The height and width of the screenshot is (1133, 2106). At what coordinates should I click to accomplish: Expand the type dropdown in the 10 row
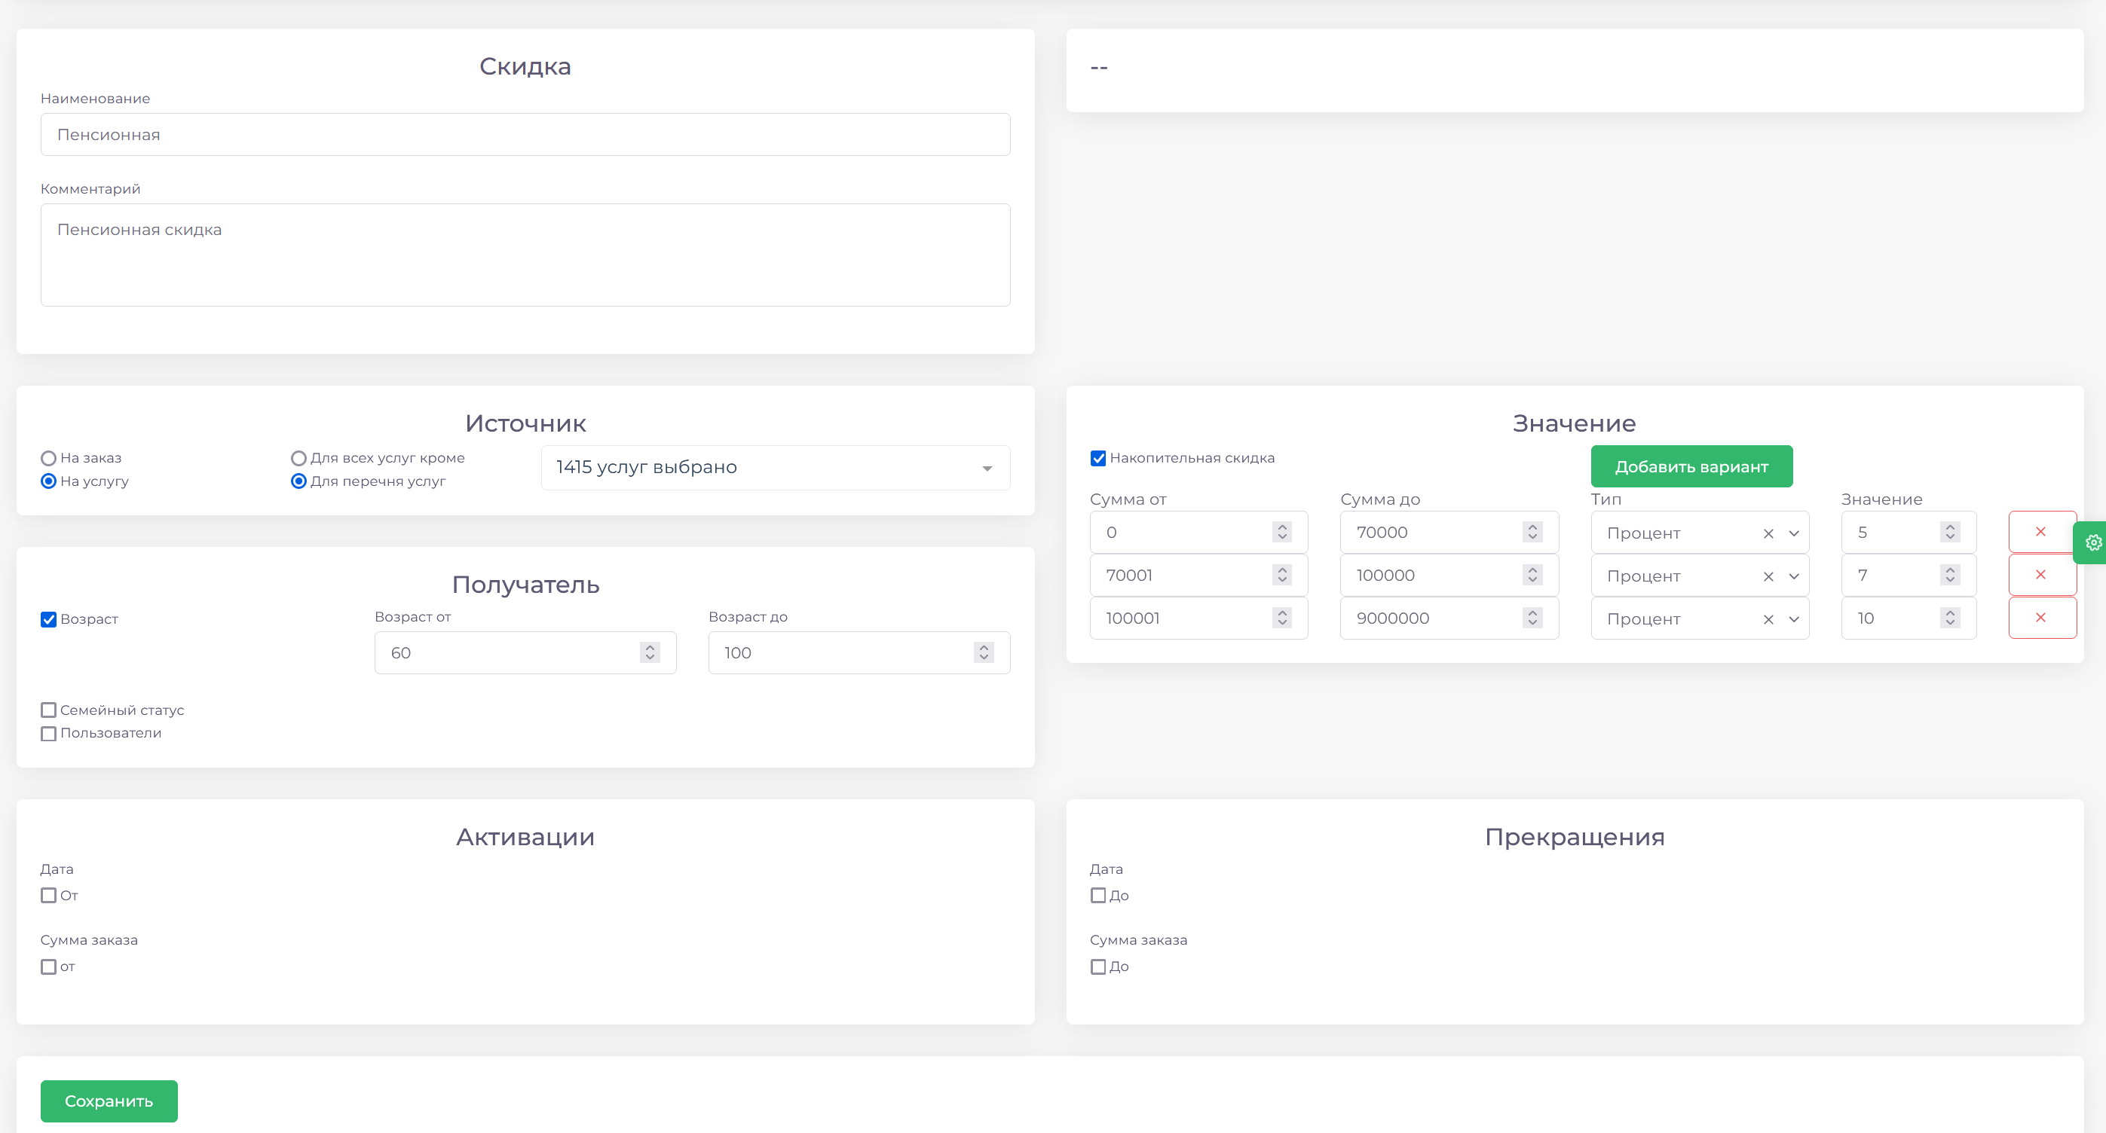(1794, 619)
